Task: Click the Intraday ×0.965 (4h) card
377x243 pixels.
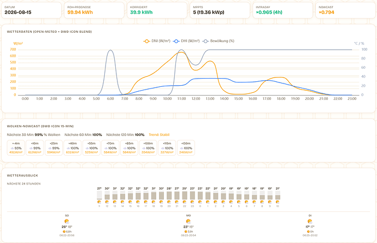Action: tap(283, 10)
